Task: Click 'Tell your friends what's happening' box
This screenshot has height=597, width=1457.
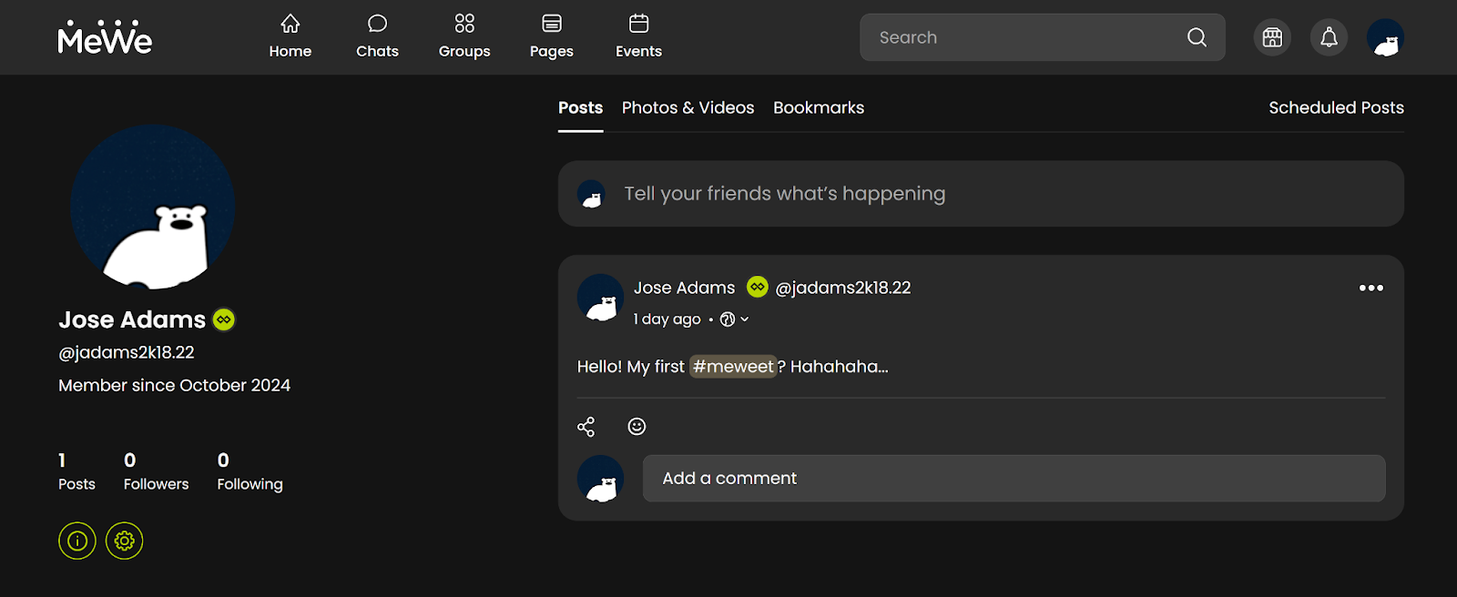Action: [x=981, y=194]
